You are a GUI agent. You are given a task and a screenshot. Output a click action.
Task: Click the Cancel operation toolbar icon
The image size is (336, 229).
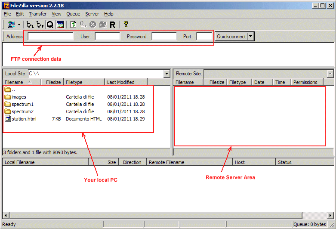tap(92, 25)
